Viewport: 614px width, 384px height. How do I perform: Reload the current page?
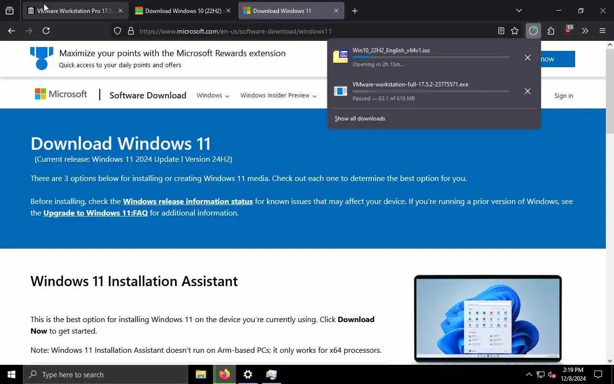click(x=46, y=31)
